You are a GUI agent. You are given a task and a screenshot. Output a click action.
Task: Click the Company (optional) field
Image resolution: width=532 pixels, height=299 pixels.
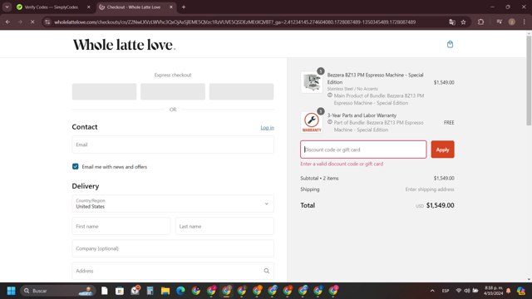click(x=173, y=248)
